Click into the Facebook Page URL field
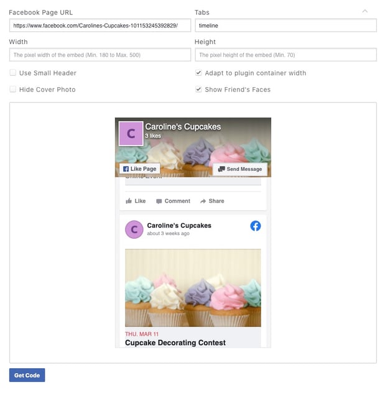Screen dimensions: 388x393 pyautogui.click(x=100, y=25)
